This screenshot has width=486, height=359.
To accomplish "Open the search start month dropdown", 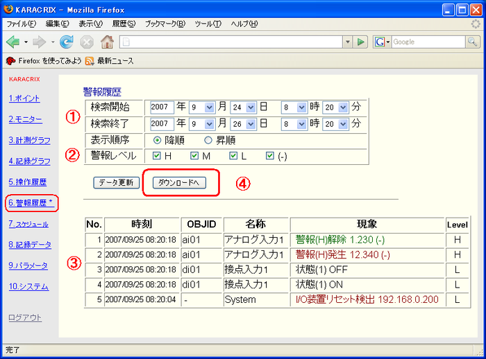I will 201,107.
